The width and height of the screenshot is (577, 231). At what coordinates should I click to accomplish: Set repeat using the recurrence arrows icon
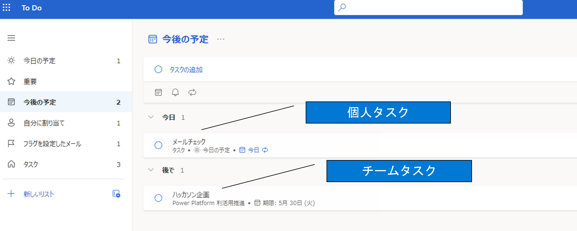[192, 92]
